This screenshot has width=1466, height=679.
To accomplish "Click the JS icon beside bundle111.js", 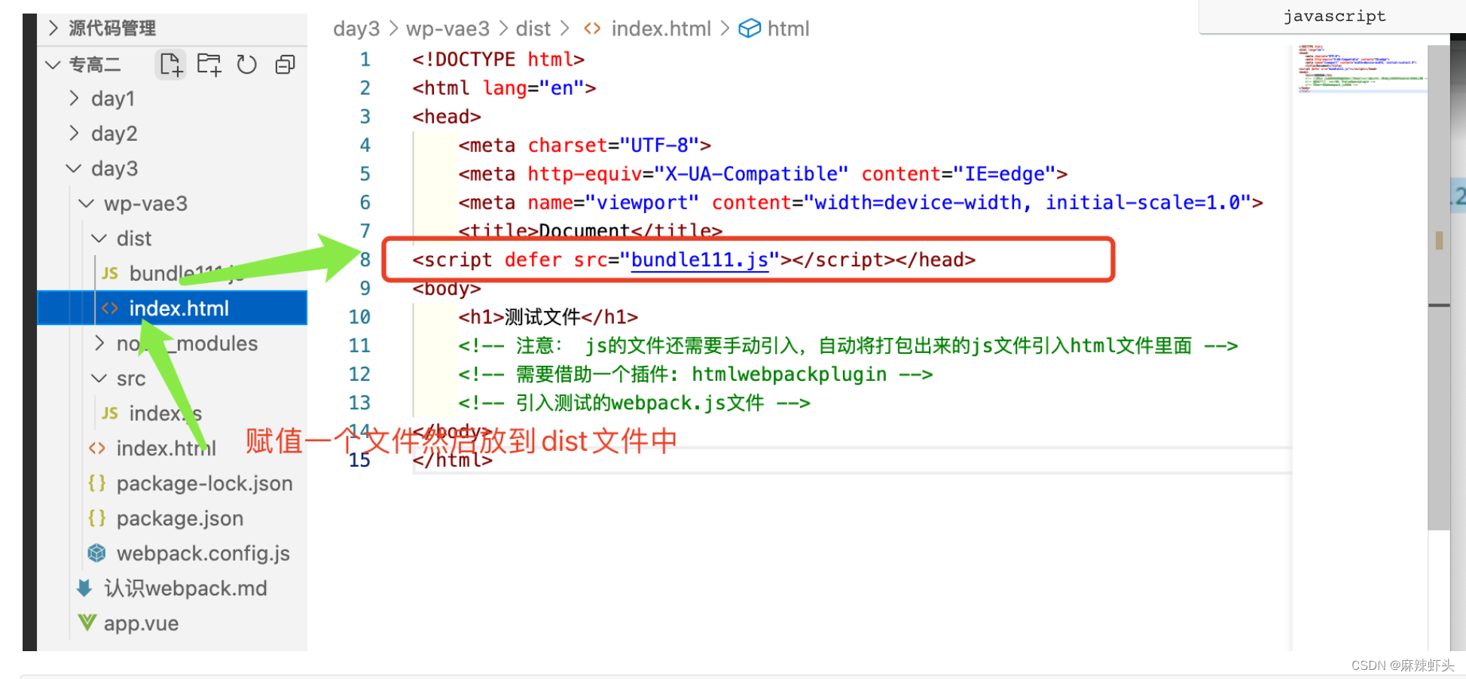I will (x=110, y=273).
